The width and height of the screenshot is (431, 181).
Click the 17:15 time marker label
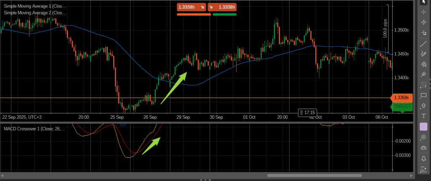[308, 112]
